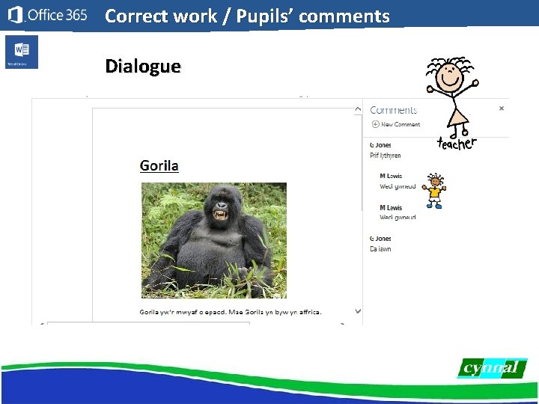Close the Comments pane with the X

click(502, 108)
